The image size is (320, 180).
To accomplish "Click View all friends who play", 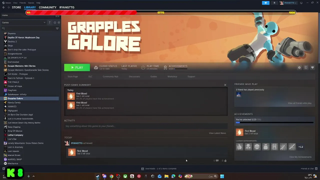I will (x=299, y=103).
